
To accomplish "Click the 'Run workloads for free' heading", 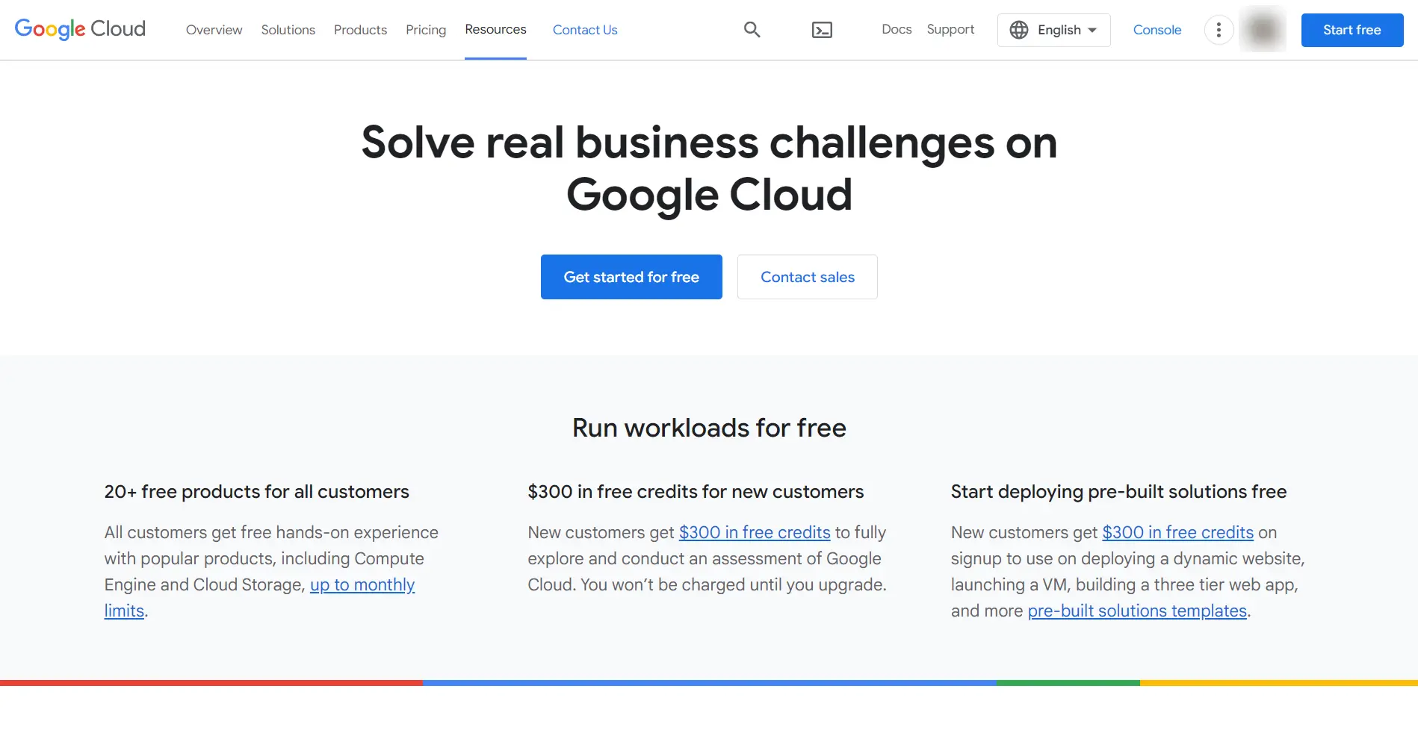I will pos(709,428).
